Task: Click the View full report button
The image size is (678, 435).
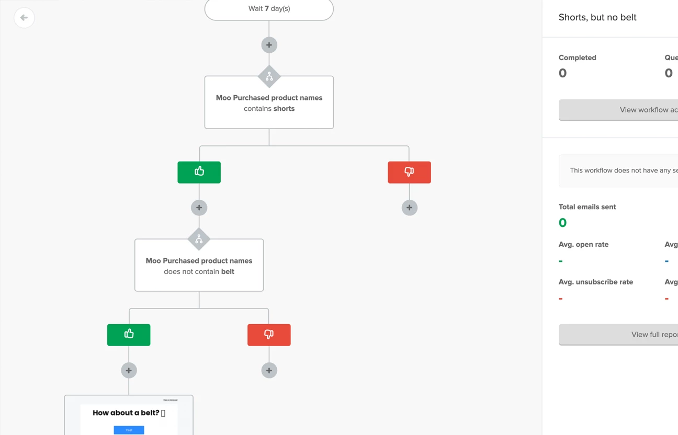Action: [x=618, y=335]
